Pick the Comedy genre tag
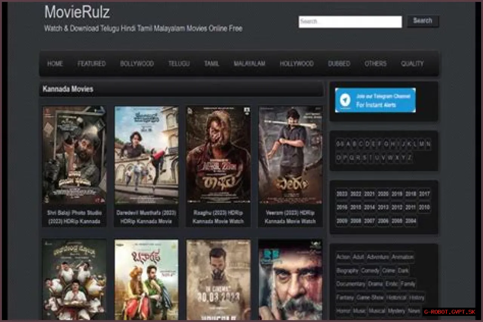Screen dimensions: 483x322 [370, 271]
